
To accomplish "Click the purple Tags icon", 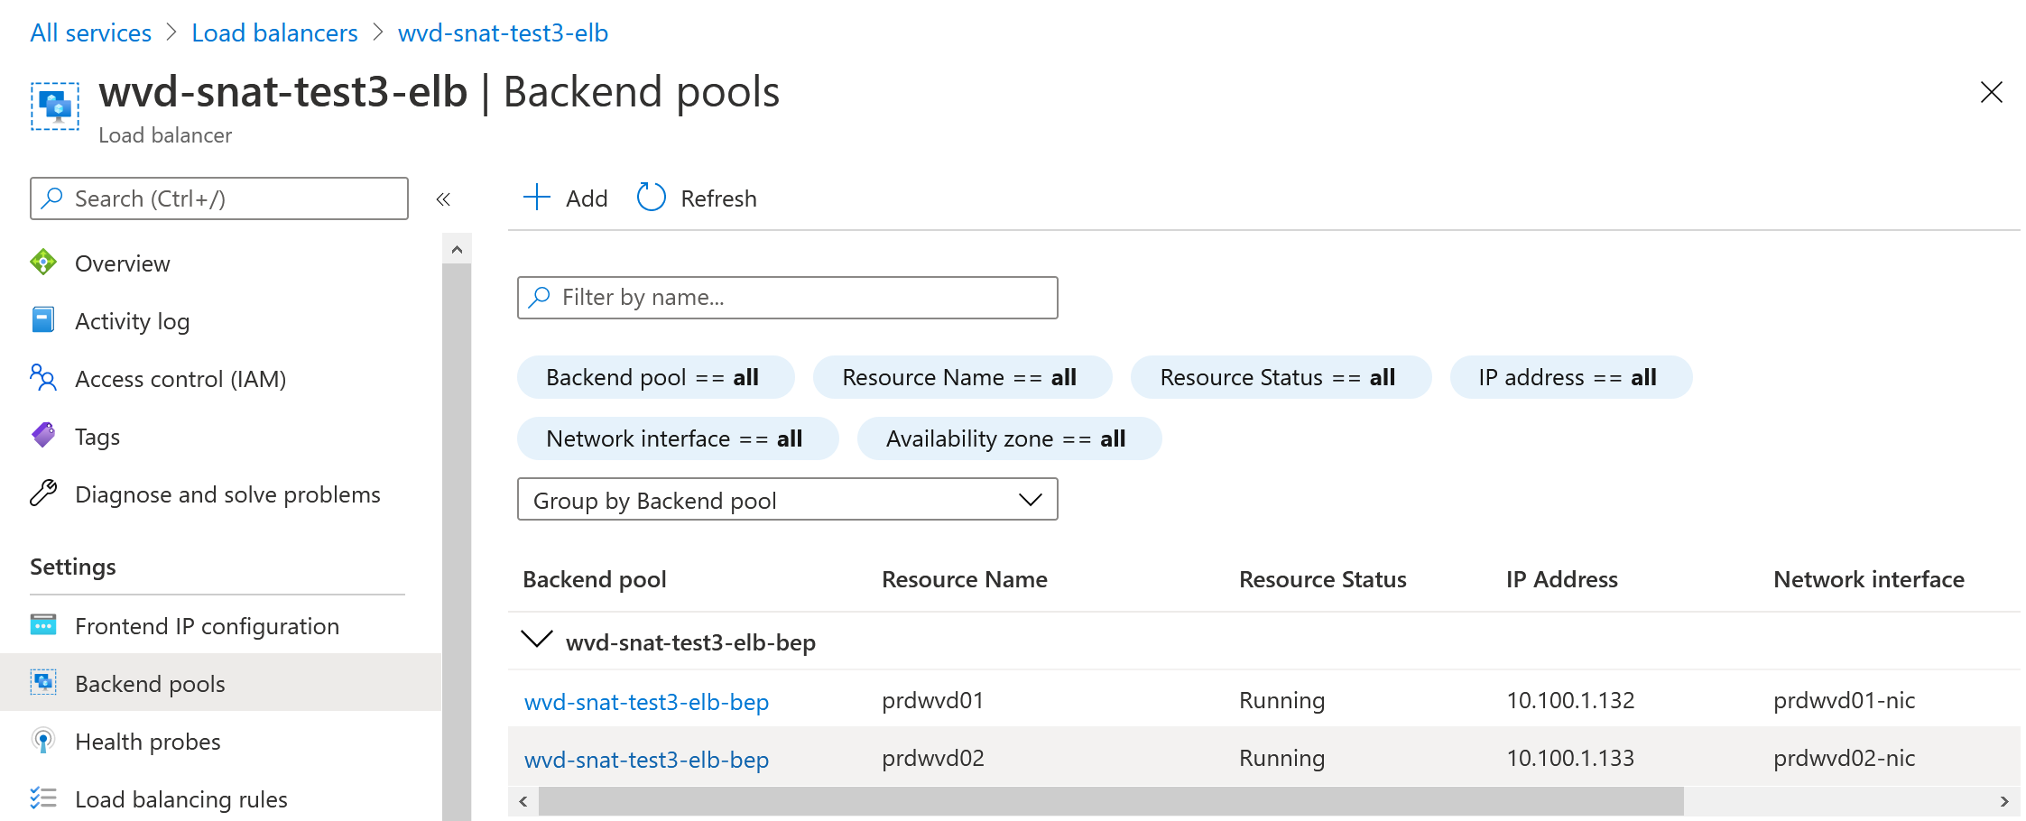I will click(x=43, y=436).
